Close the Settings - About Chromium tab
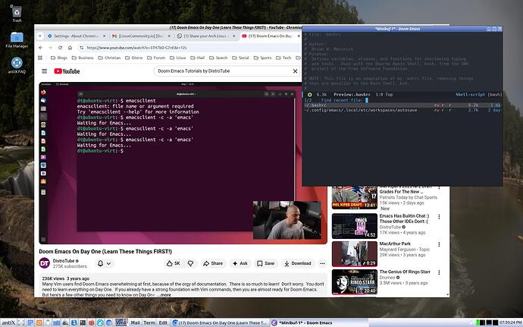523x327 pixels. [104, 36]
